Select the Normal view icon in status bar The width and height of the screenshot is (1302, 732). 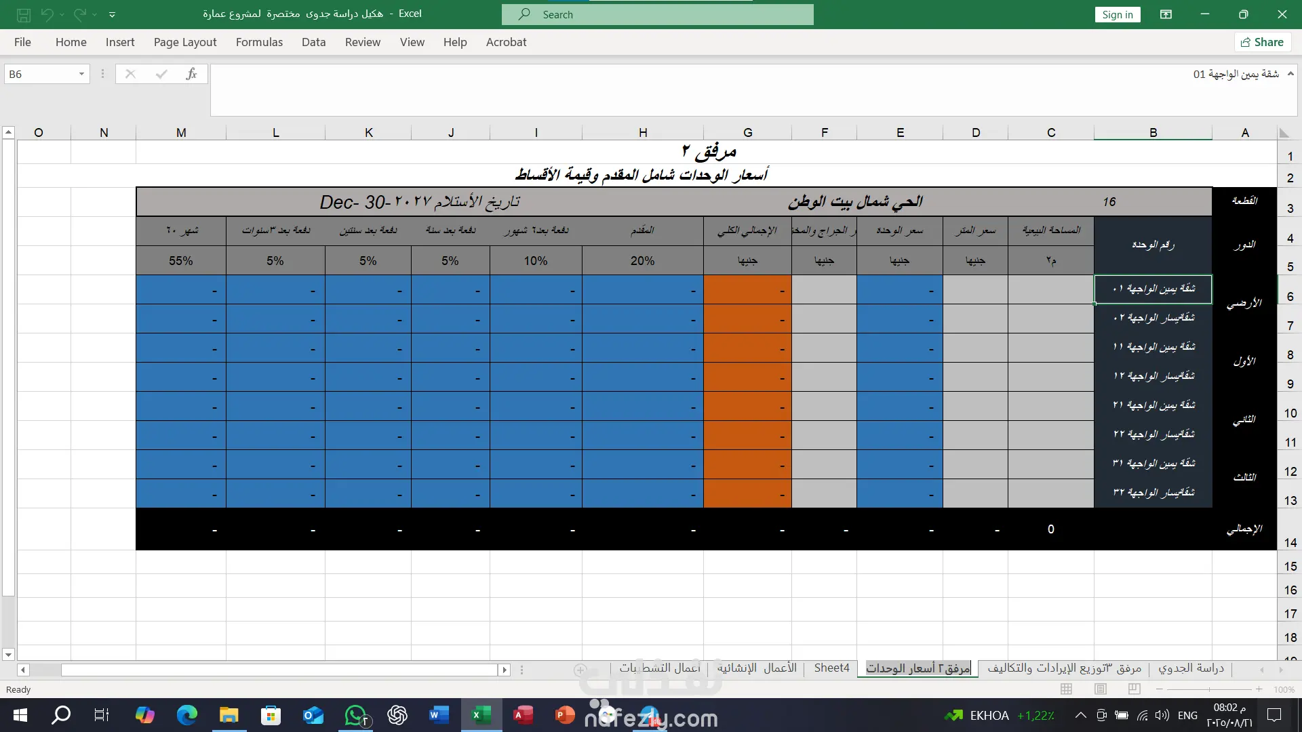1066,689
